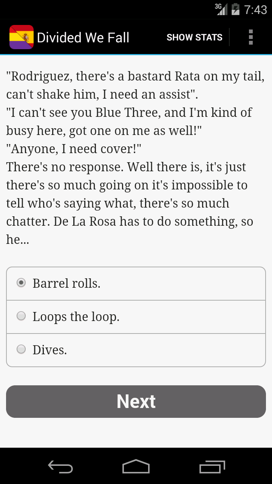Open the three-dot overflow menu
The height and width of the screenshot is (484, 272).
click(x=251, y=37)
